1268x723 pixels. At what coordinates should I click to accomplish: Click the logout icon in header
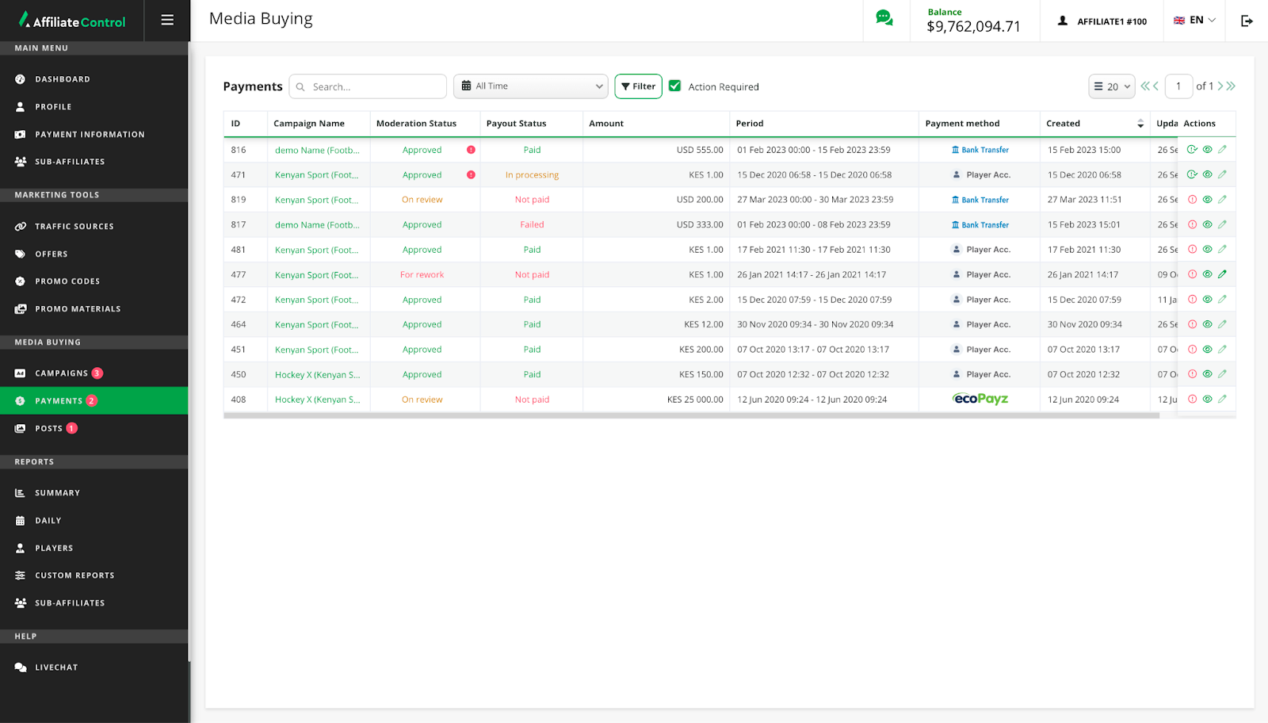pyautogui.click(x=1247, y=21)
